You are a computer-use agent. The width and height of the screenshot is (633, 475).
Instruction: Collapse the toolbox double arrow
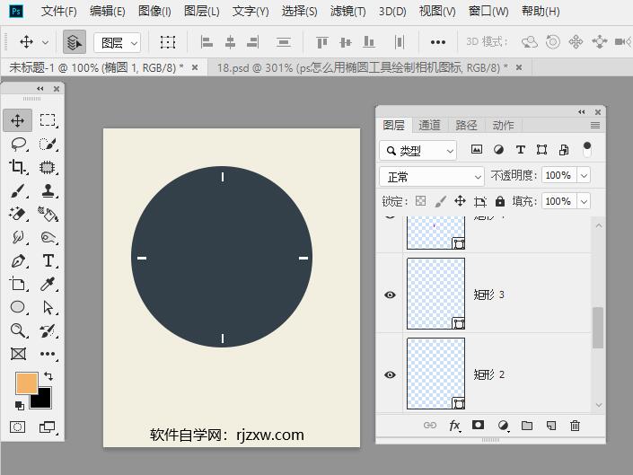[40, 88]
